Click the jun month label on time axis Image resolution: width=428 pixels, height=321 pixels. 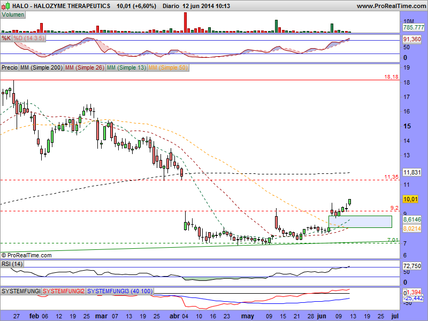(322, 316)
